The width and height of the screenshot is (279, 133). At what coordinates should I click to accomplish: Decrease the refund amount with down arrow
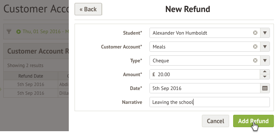click(265, 77)
